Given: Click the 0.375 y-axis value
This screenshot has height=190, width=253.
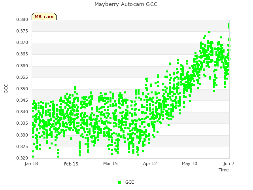Looking at the screenshot, I should 22,31.
